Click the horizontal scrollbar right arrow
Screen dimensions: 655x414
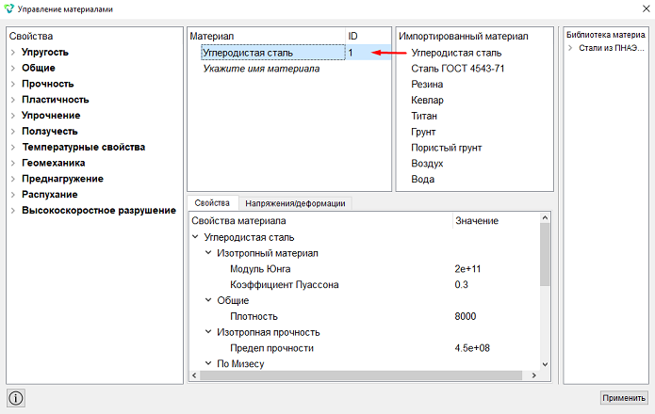(x=533, y=375)
